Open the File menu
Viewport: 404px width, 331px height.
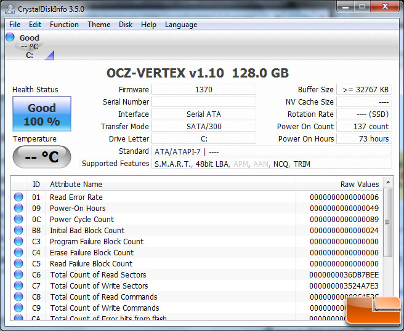[x=15, y=25]
